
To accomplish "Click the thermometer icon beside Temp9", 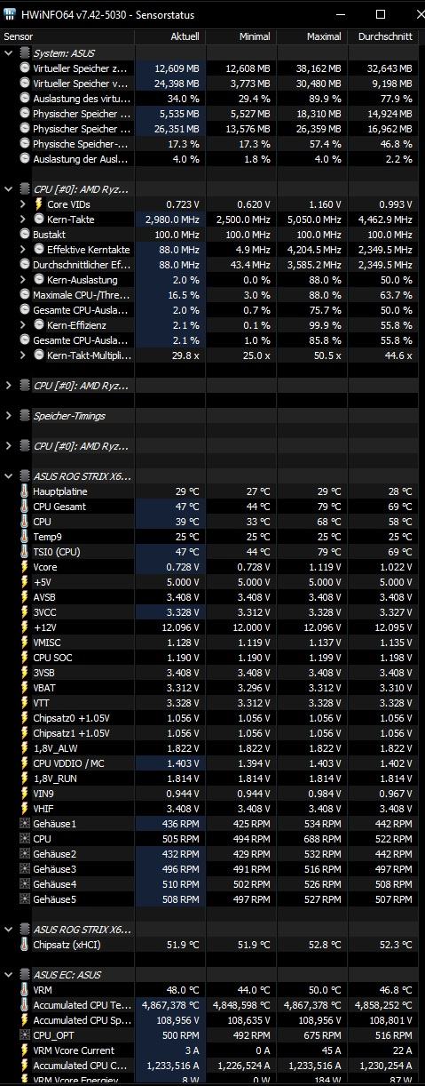I will click(x=24, y=537).
